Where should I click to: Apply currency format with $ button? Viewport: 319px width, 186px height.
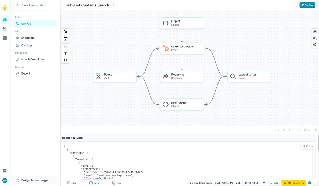click(289, 130)
